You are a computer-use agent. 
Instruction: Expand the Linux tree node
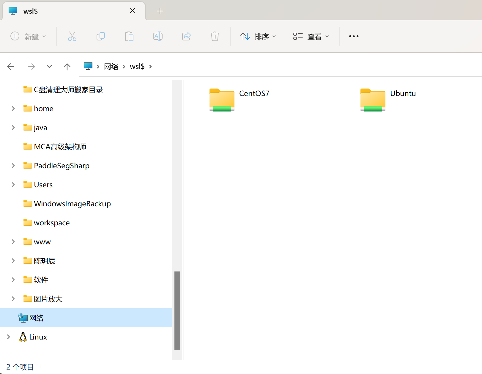point(8,337)
